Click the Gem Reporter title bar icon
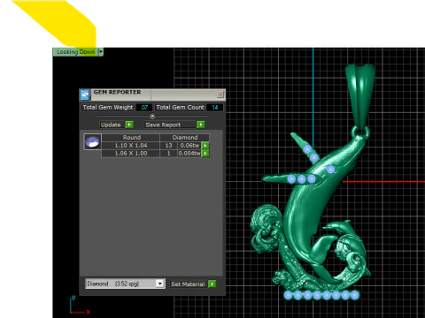425x318 pixels. click(85, 95)
